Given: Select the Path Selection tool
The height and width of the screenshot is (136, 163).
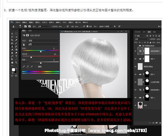Looking at the screenshot, I should coord(12,59).
